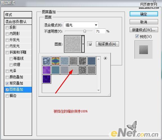Enable the 内发光 inner glow checkbox
The height and width of the screenshot is (140, 162).
point(7,46)
